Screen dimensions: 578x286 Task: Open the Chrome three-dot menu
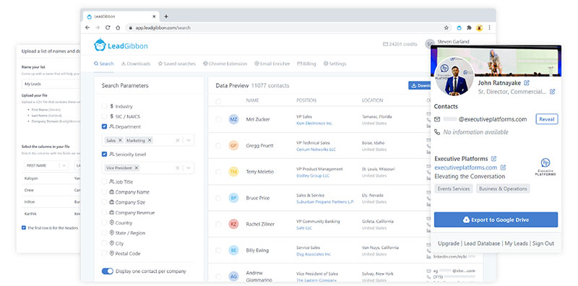click(489, 27)
